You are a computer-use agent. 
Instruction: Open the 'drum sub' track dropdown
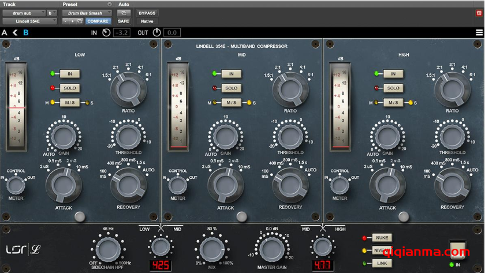tap(24, 13)
